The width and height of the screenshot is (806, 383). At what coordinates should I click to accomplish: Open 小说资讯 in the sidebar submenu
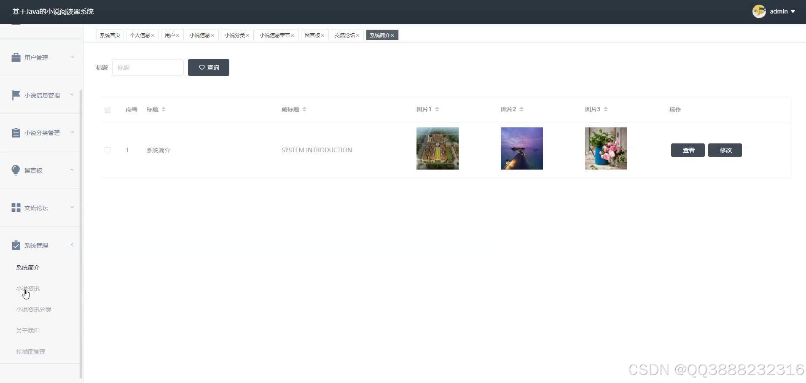point(28,289)
